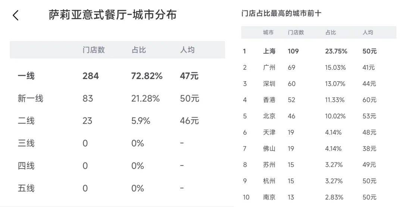The height and width of the screenshot is (207, 403).
Task: Click the 占比 column header in tier table
Action: 138,50
